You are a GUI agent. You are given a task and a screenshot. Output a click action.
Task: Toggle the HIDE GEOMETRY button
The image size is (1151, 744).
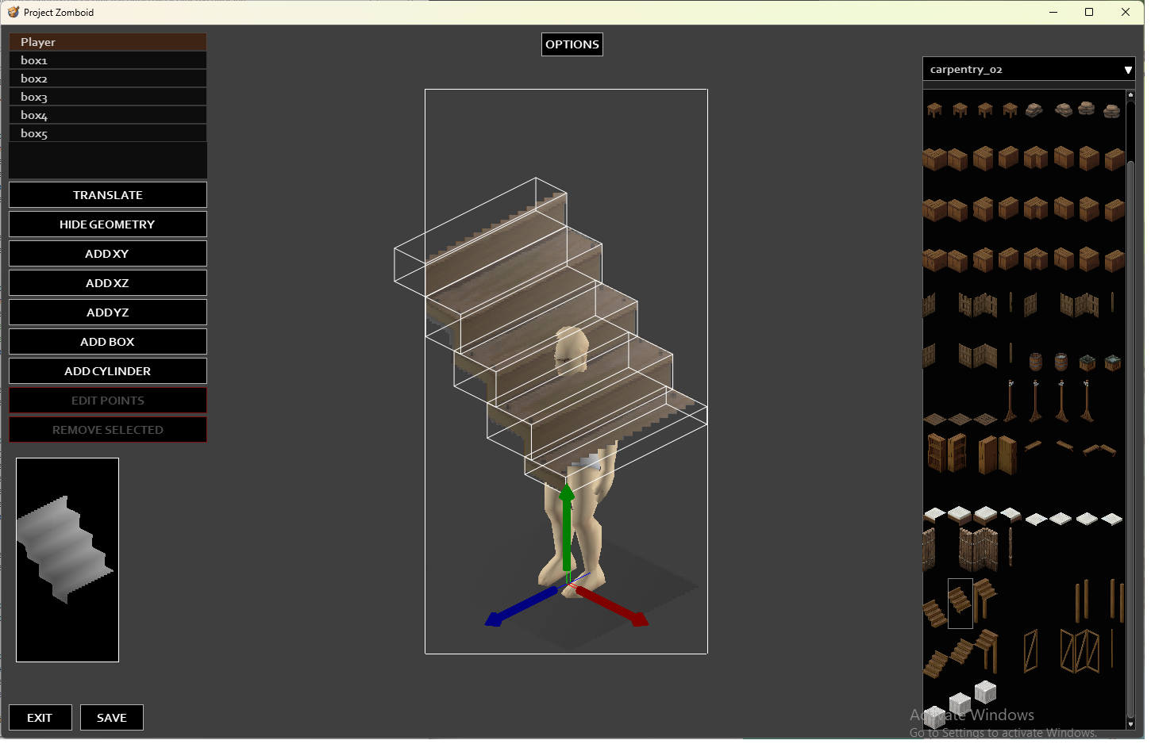108,224
